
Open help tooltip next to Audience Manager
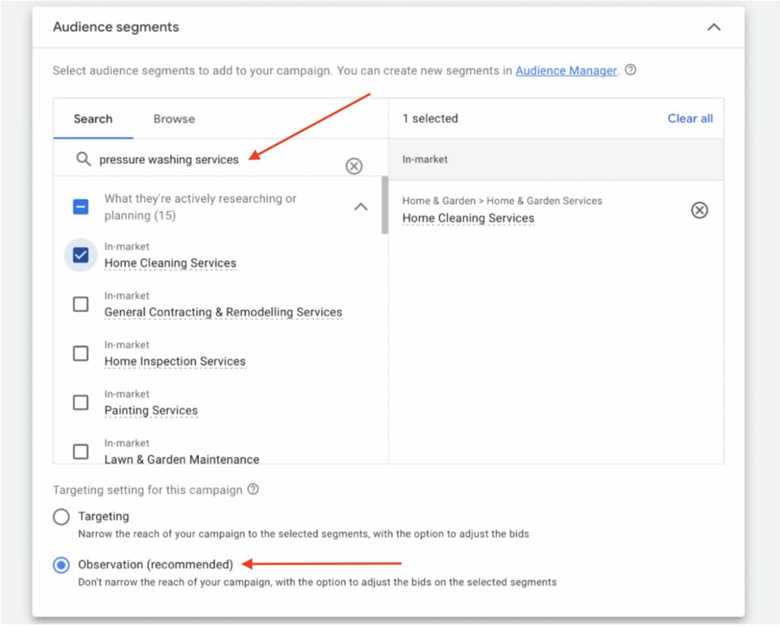(631, 70)
